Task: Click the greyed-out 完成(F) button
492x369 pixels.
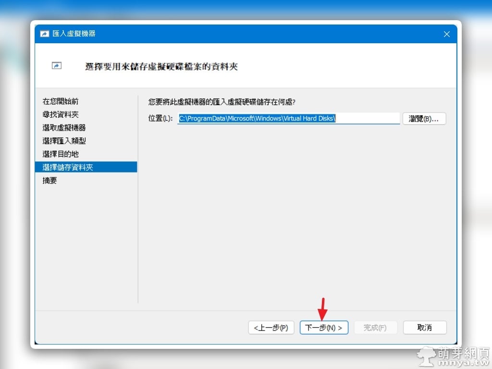Action: (375, 328)
